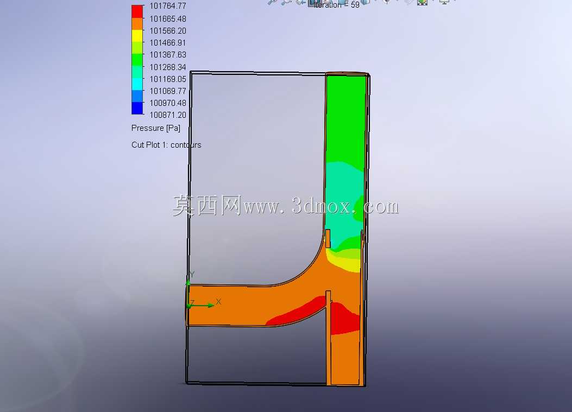Select legend value 101069.77
Screen dimensions: 572x412
coord(168,91)
